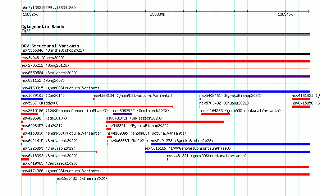This screenshot has height=196, width=320.
Task: Select the short red nsv6418392 bar
Action: 25,159
